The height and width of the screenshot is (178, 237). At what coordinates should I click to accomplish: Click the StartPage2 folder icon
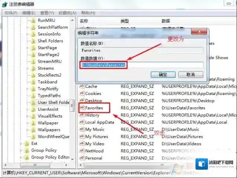[x=33, y=54]
